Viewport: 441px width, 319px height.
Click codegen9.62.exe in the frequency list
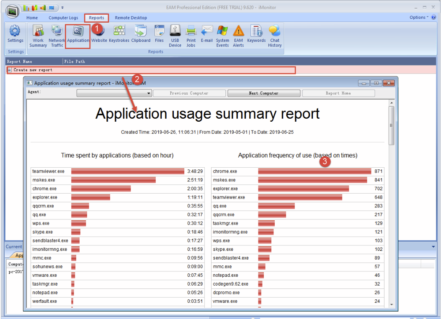(230, 284)
